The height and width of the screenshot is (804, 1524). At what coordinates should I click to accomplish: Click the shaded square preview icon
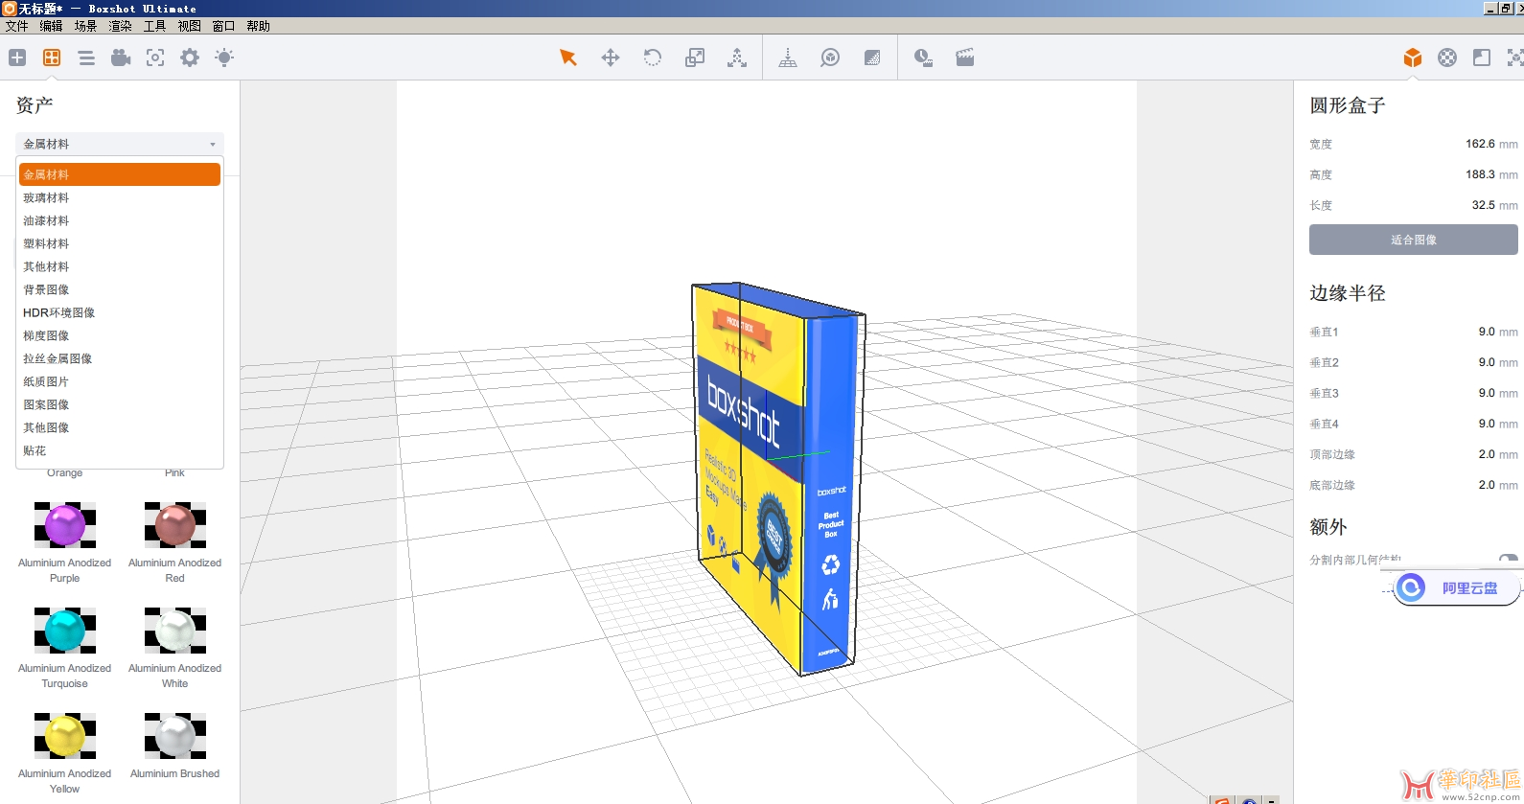point(872,57)
